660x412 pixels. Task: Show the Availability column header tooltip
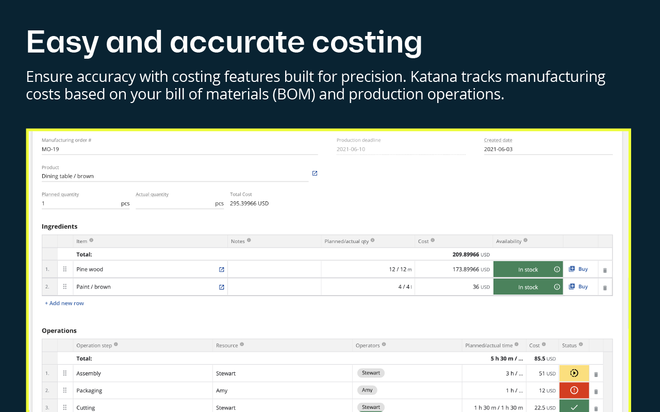(526, 241)
